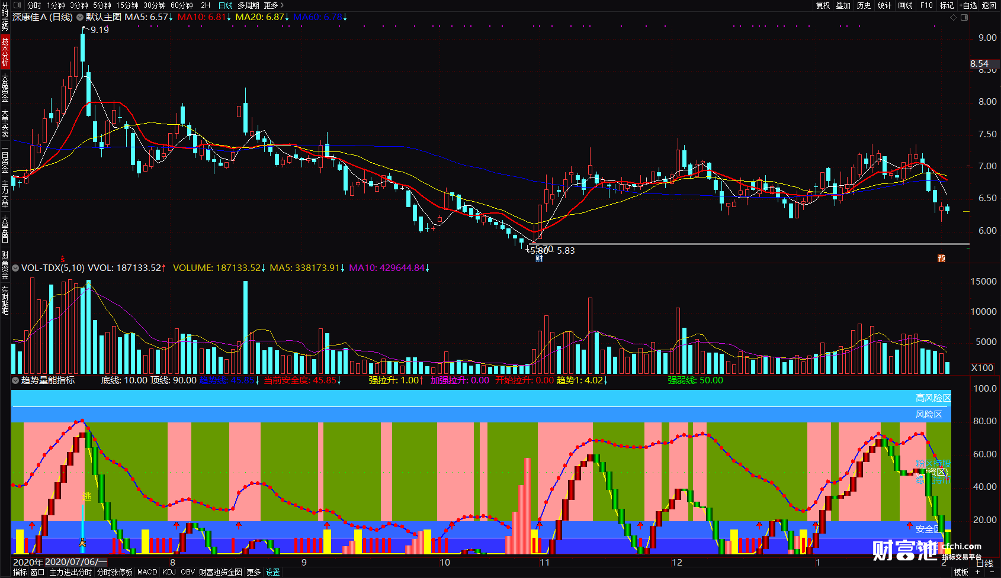
Task: Switch to the 60分钟 period
Action: point(182,5)
